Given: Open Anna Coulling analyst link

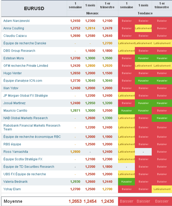Looking at the screenshot, I should [x=14, y=28].
